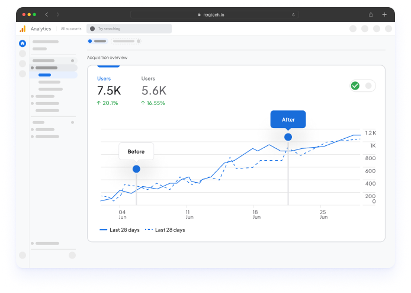The height and width of the screenshot is (293, 411).
Task: Go forward with the browser forward arrow
Action: point(58,14)
